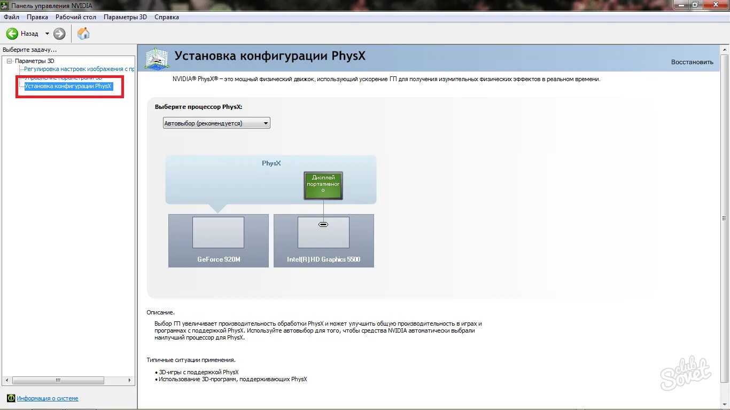The width and height of the screenshot is (730, 410).
Task: Open the Правка menu
Action: [37, 17]
